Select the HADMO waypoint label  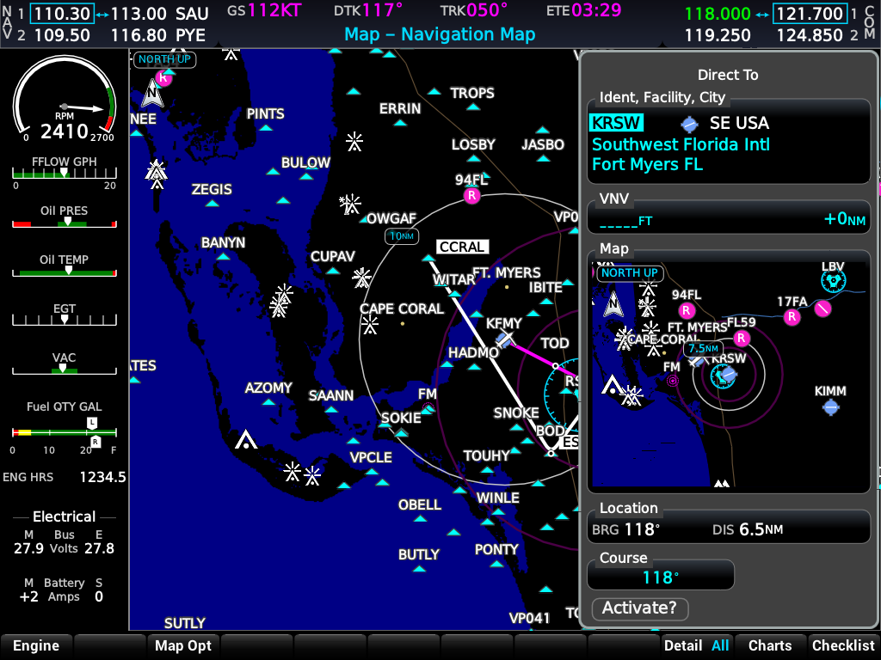point(473,352)
